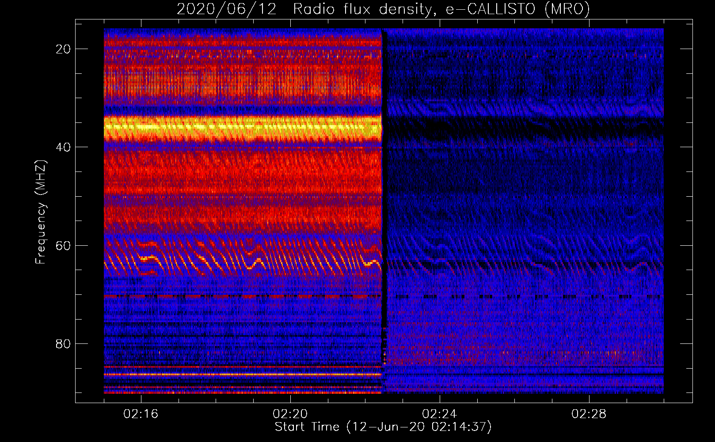Click the 'Frequency (MHZ)' axis label

click(41, 212)
